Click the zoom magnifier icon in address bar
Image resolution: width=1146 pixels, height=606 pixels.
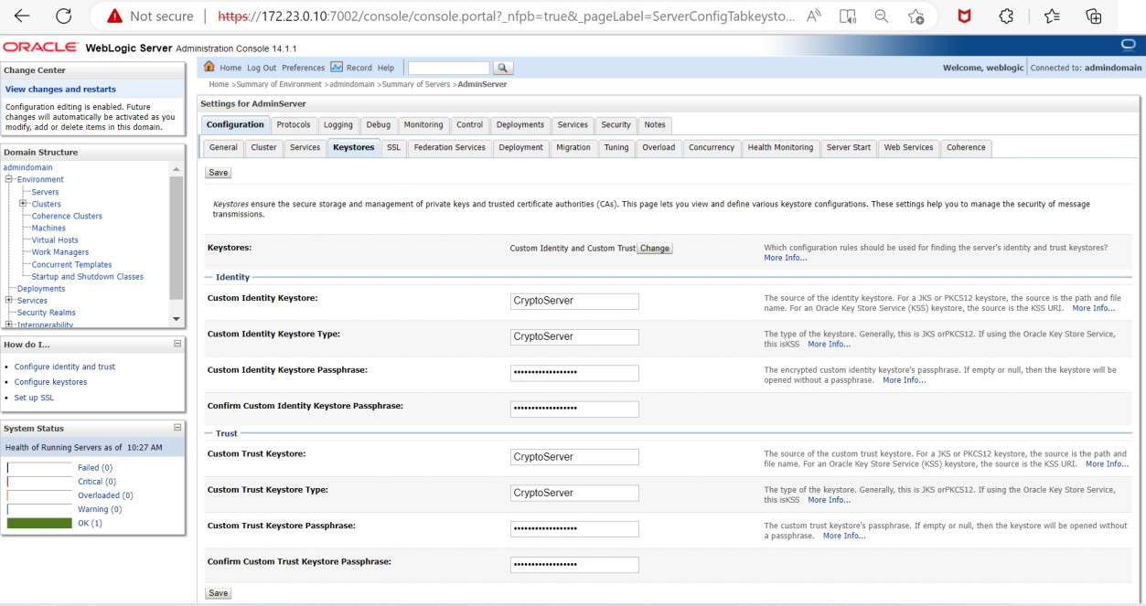point(882,16)
